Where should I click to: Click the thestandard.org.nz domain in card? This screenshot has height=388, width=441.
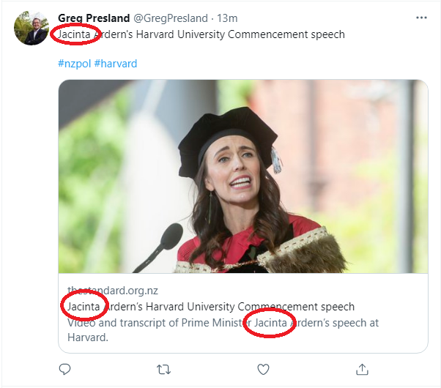(x=112, y=291)
